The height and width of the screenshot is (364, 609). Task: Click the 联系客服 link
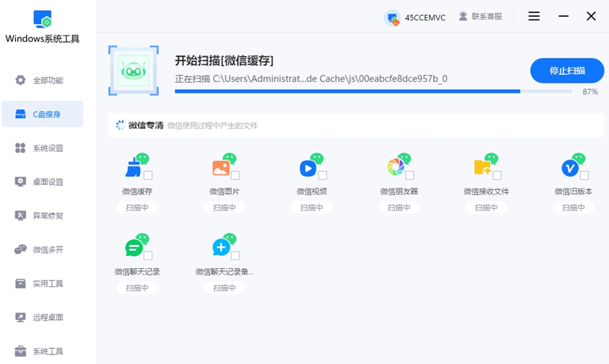(x=486, y=16)
